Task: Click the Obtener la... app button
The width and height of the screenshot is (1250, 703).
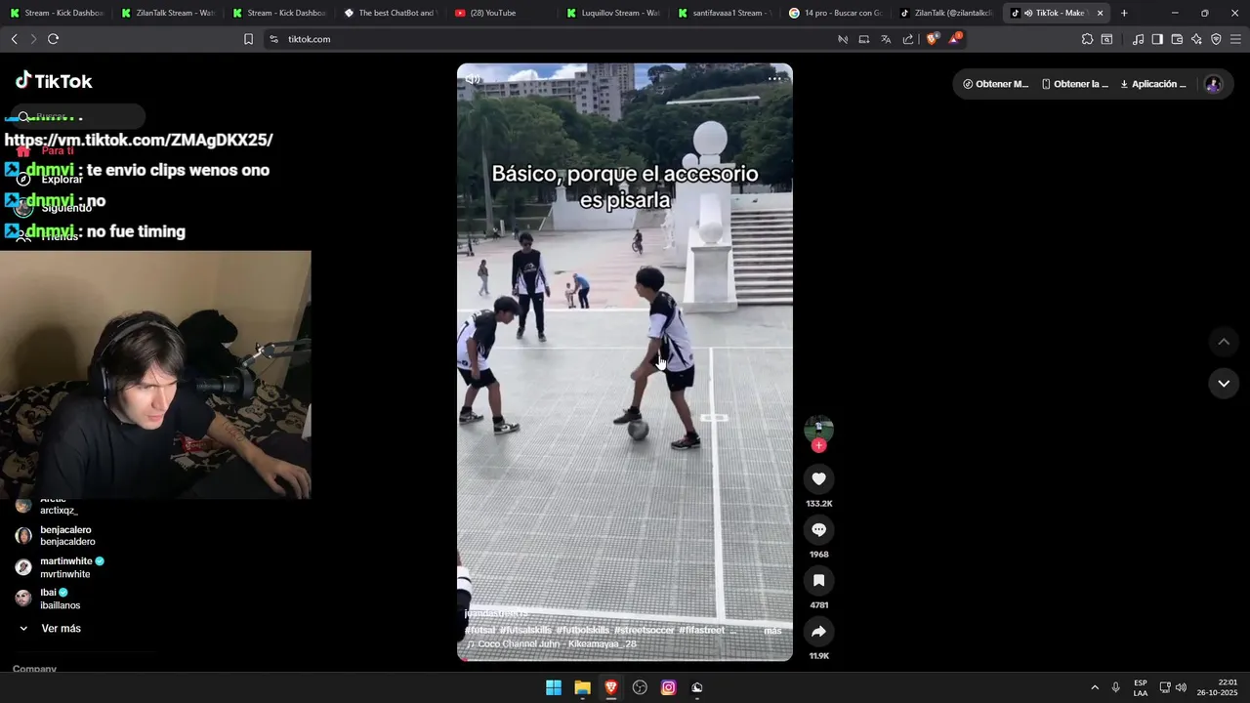Action: [x=1075, y=84]
